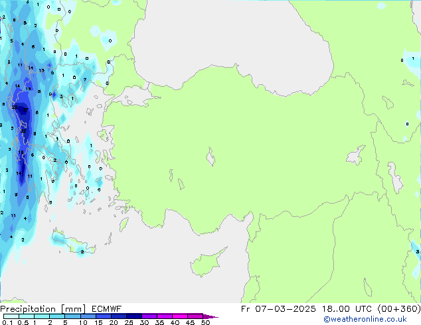The width and height of the screenshot is (421, 325).
Task: Pick the legend swatch between 35 and 40
Action: (x=165, y=316)
